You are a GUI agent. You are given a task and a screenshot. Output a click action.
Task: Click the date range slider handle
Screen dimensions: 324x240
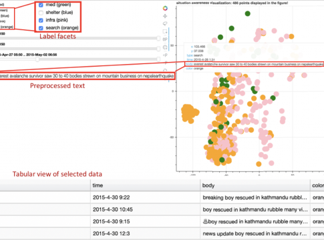coord(37,59)
